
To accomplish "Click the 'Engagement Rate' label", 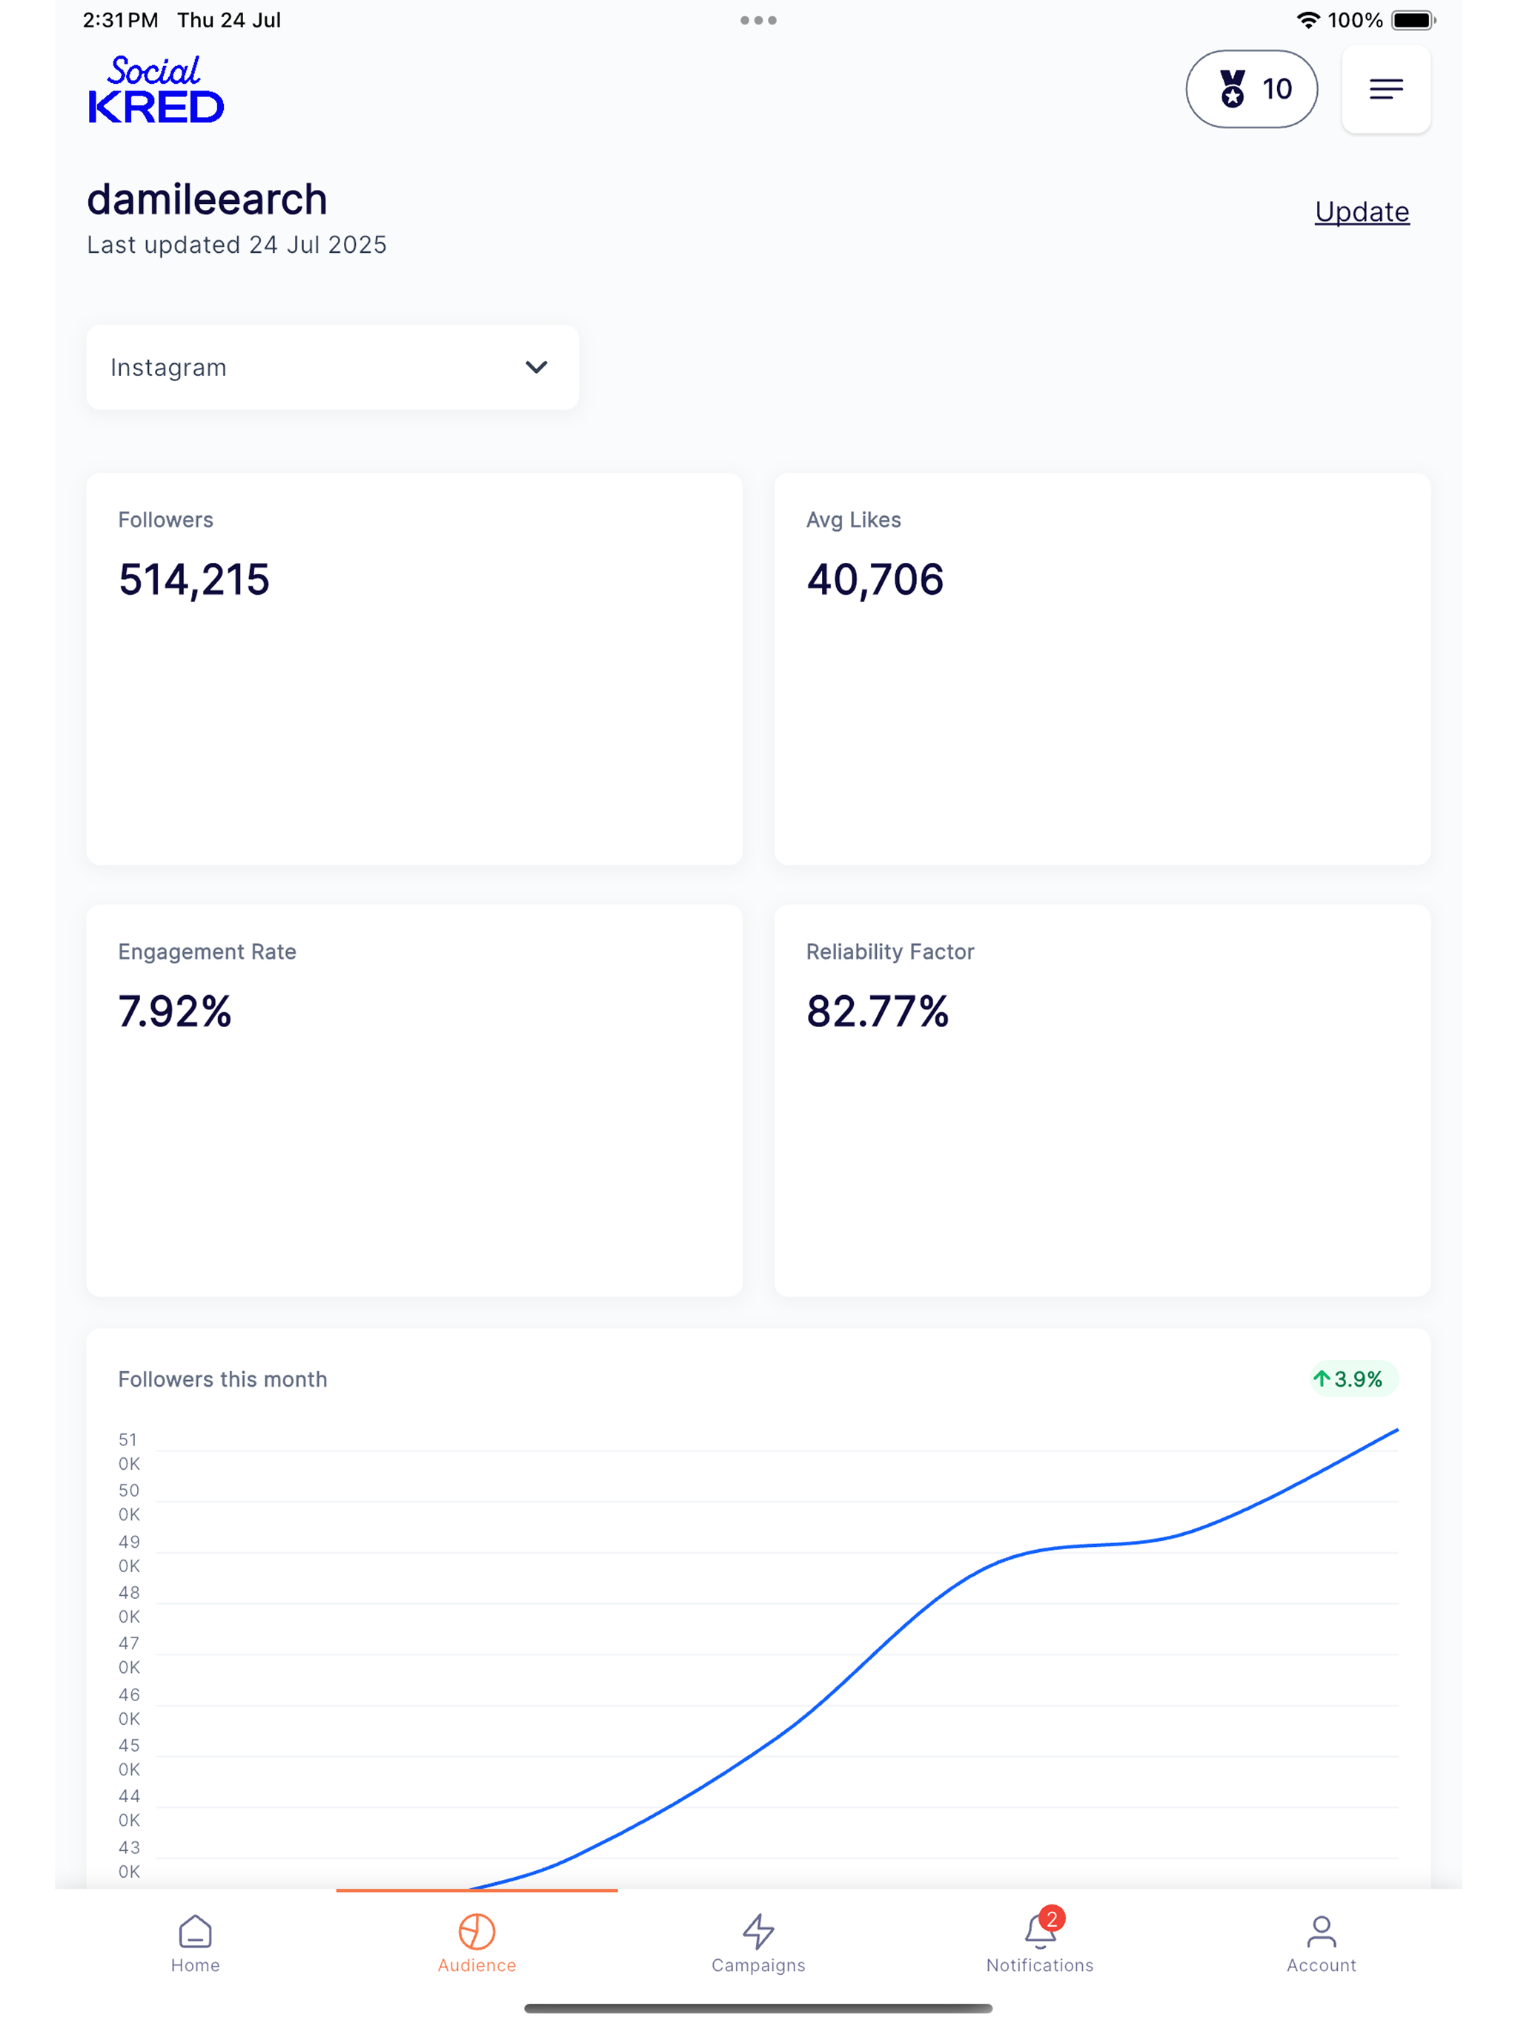I will [x=207, y=951].
